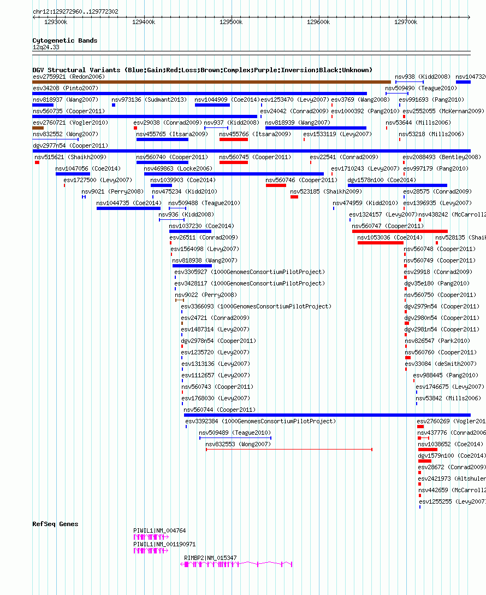
Task: Click PIWIL1|NM_001190971 gene label
Action: pos(164,544)
